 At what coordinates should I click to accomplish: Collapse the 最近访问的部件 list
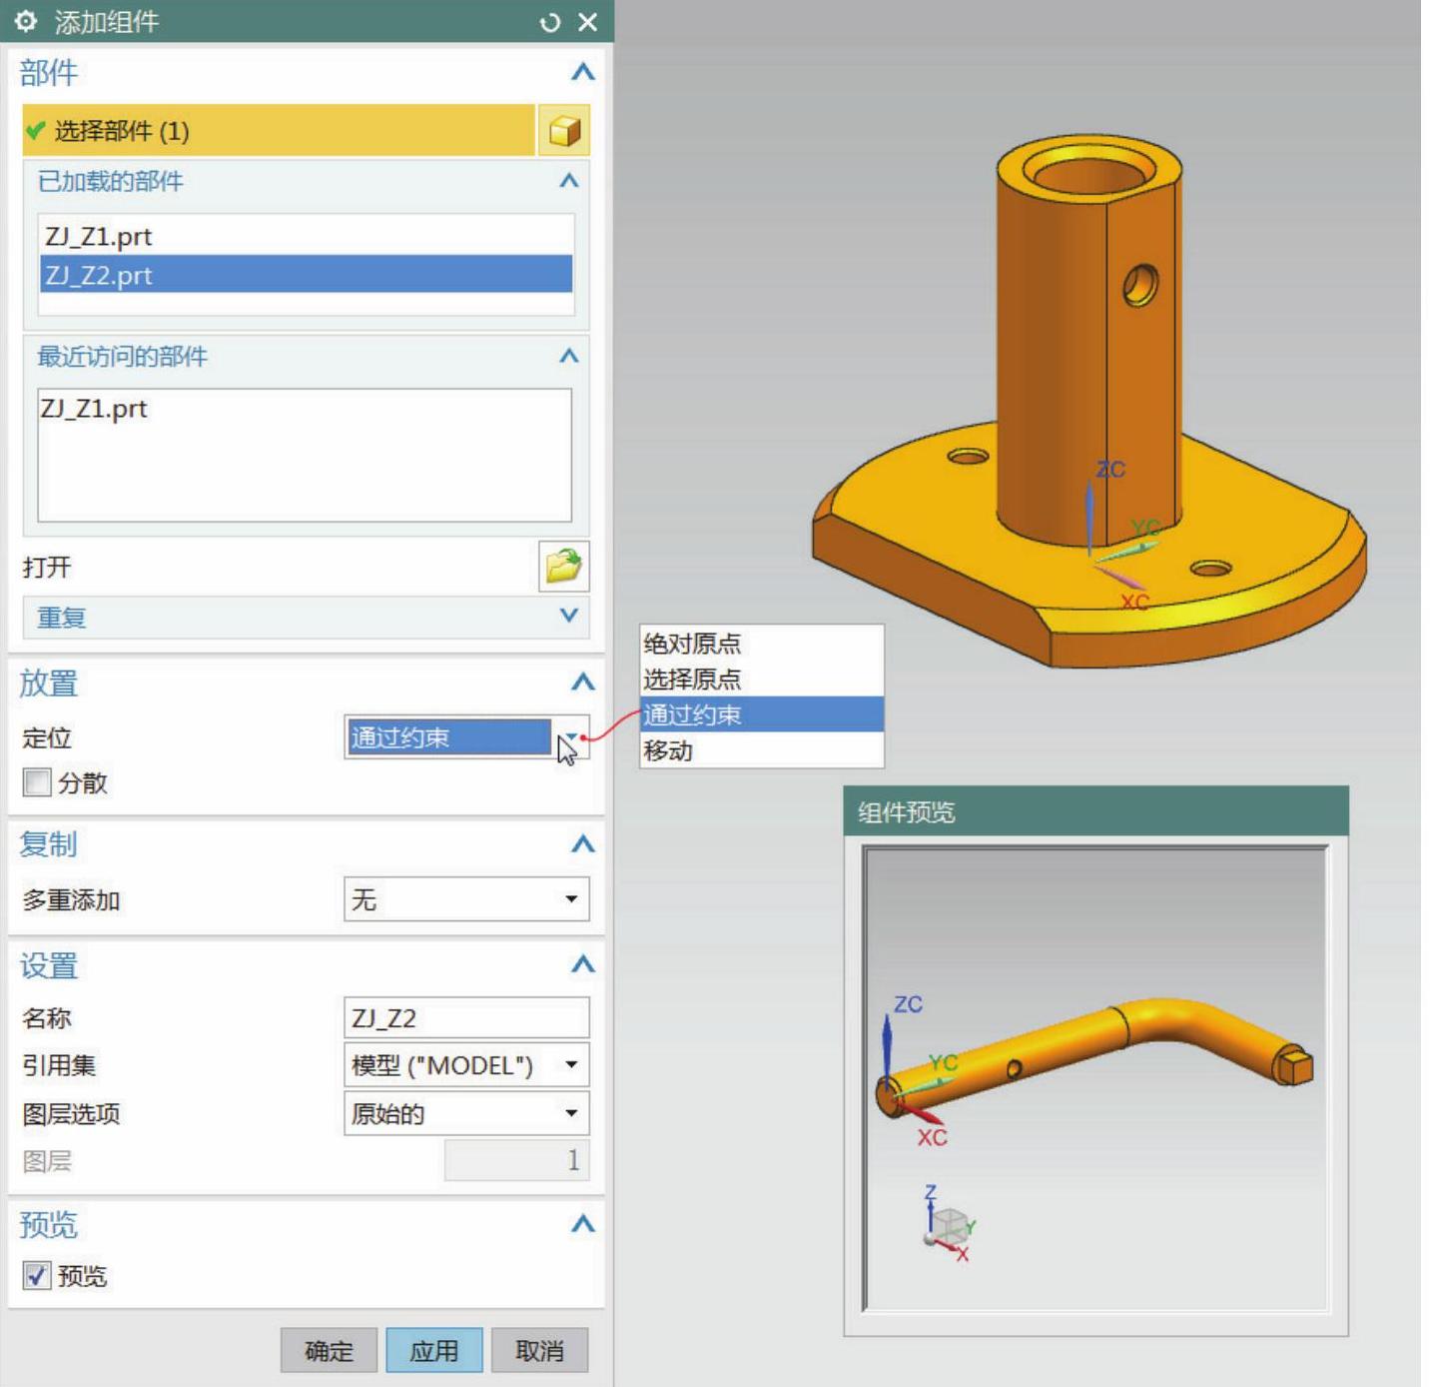(x=568, y=356)
